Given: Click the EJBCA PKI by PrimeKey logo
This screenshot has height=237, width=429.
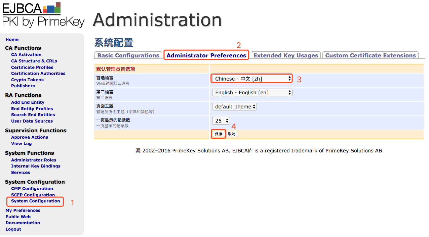Looking at the screenshot, I should (x=43, y=15).
